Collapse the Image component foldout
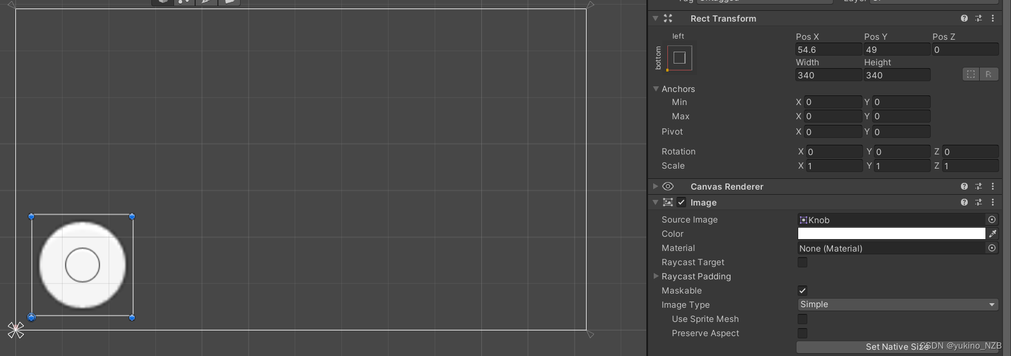The height and width of the screenshot is (356, 1011). 655,202
